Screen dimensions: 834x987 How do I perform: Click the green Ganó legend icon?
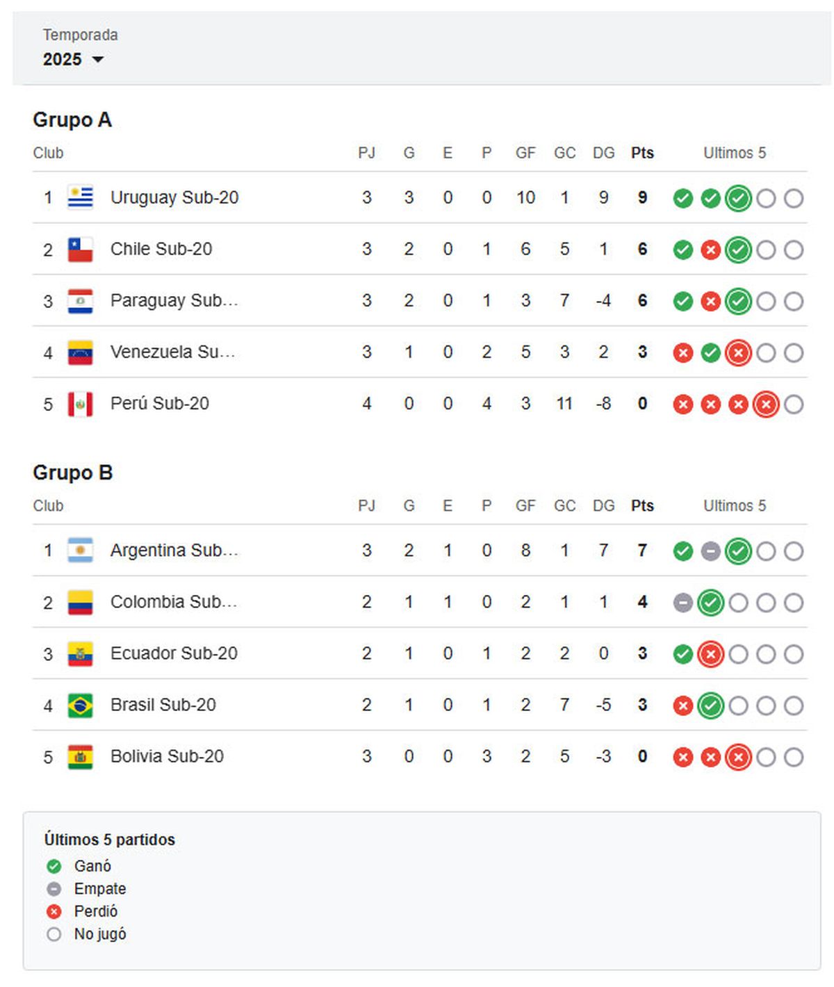tap(54, 866)
